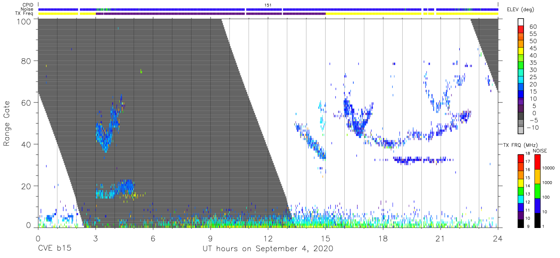Click the '55' label on the ELEV colorbar

(533, 34)
